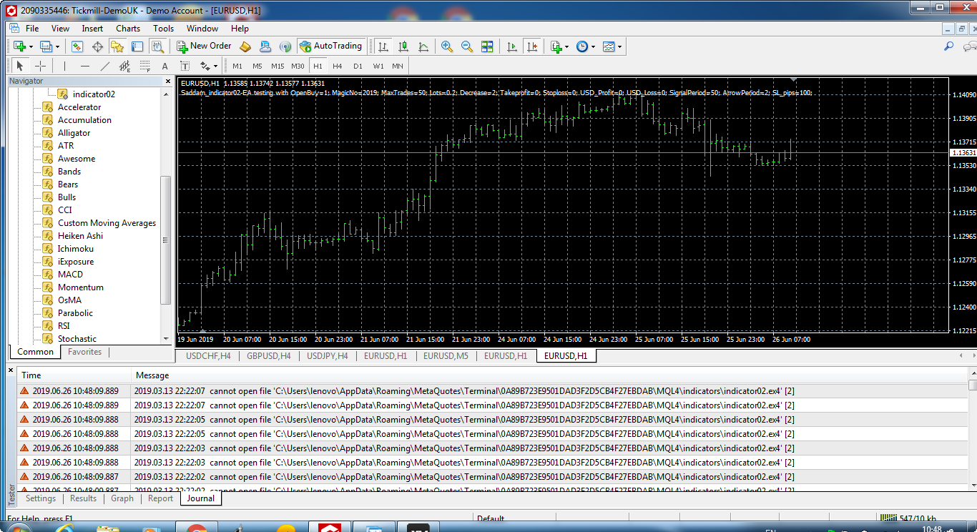Toggle the chart Auto Scroll icon
The image size is (977, 532).
click(x=511, y=46)
